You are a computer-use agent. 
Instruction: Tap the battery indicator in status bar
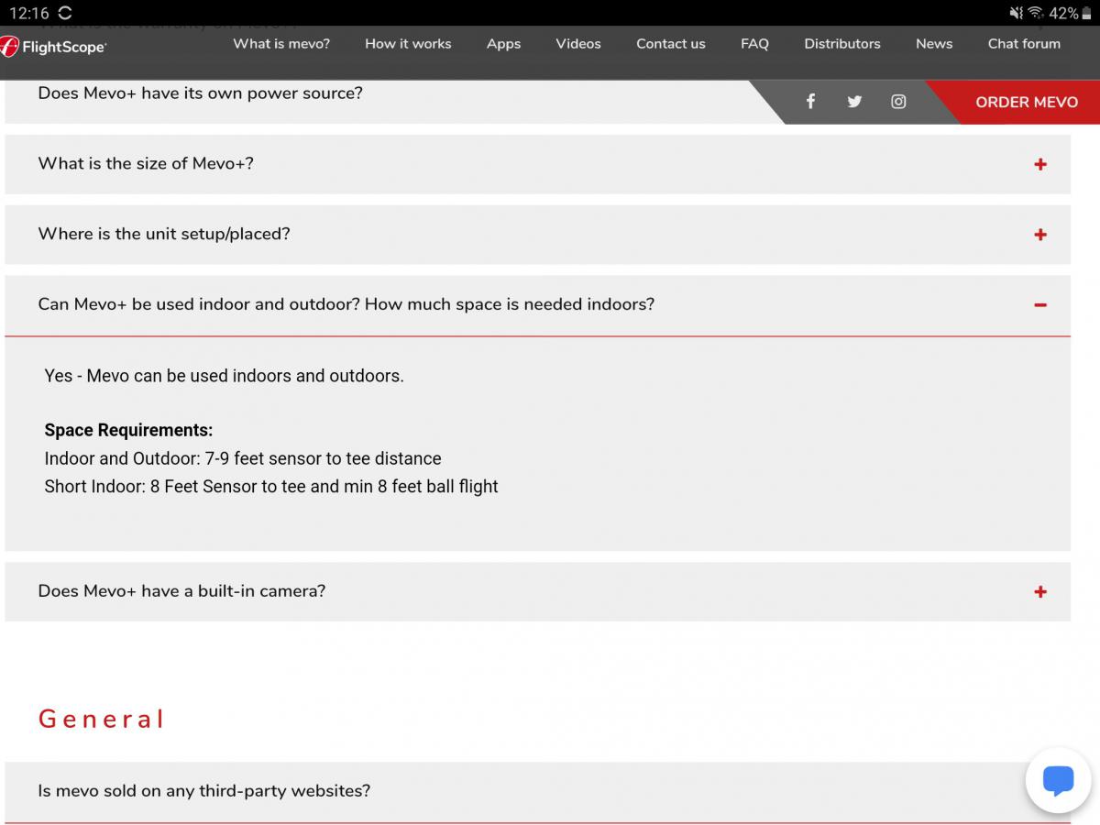[x=1087, y=13]
